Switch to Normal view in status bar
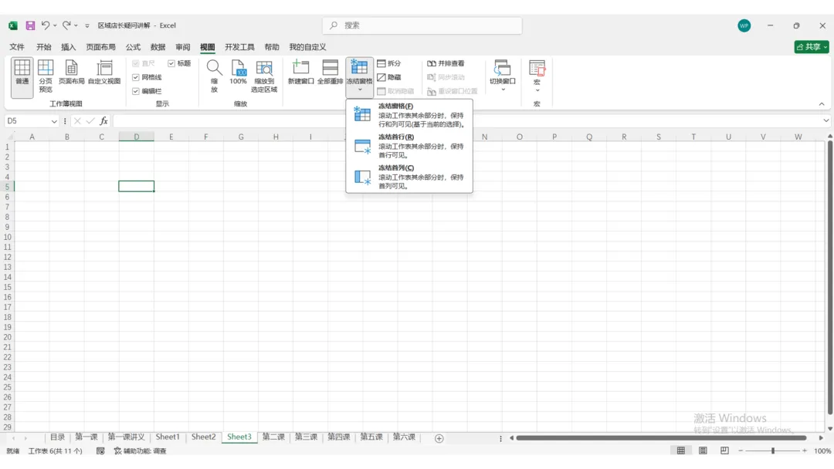 point(681,450)
